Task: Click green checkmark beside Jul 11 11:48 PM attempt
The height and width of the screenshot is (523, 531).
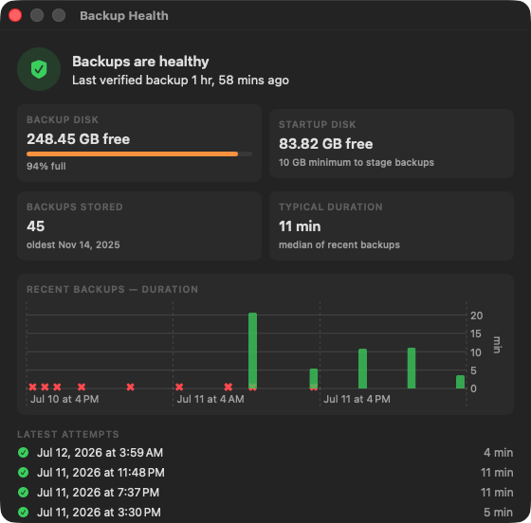Action: (24, 472)
